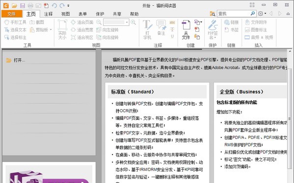The height and width of the screenshot is (183, 294).
Task: Open create PDF dropdown icon with arrow
Action: click(198, 22)
